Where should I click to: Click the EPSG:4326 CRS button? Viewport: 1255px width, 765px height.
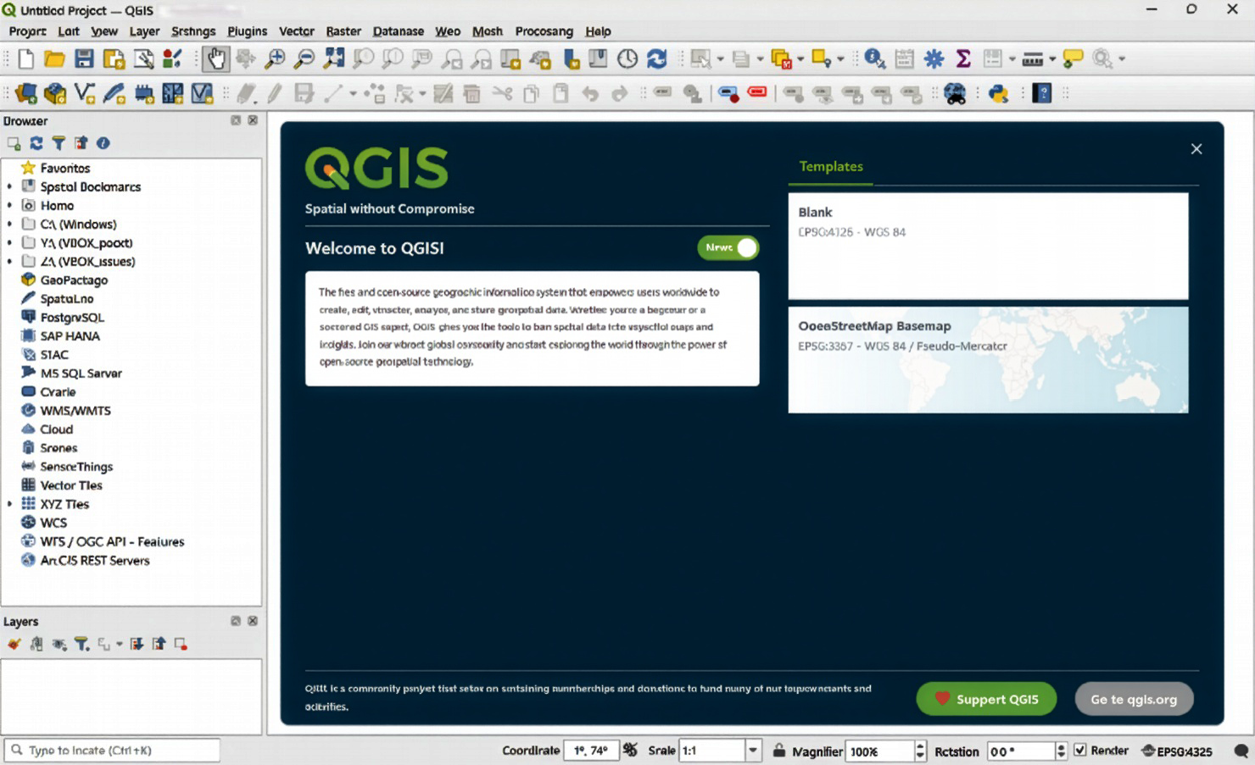tap(1177, 751)
